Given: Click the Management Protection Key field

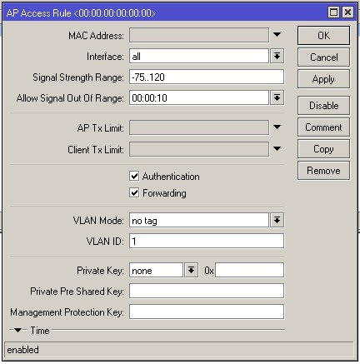Looking at the screenshot, I should tap(207, 312).
